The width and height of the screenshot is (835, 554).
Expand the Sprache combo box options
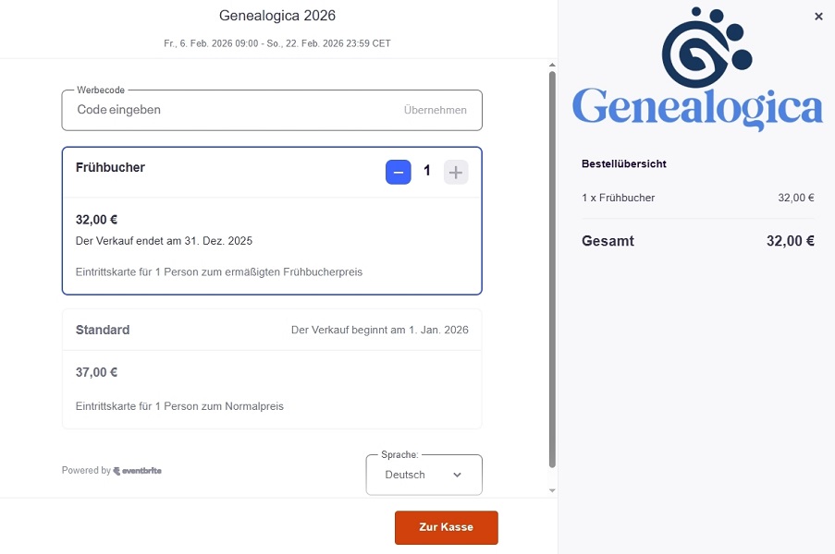coord(424,475)
